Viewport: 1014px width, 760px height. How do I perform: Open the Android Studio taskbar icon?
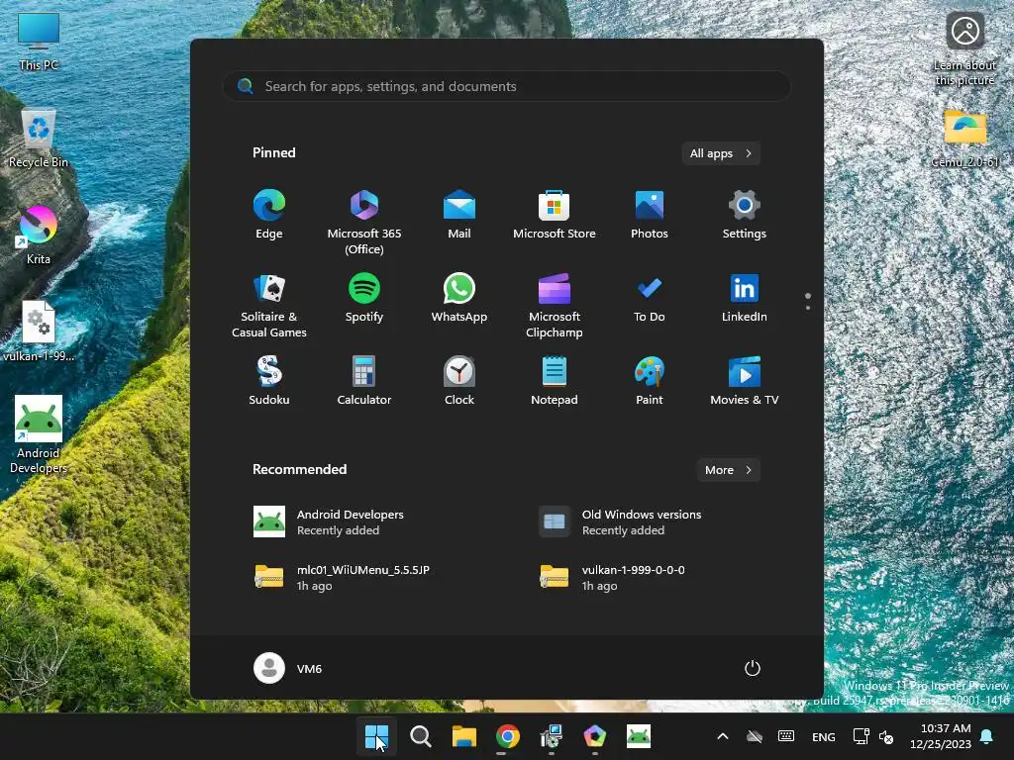[x=639, y=736]
